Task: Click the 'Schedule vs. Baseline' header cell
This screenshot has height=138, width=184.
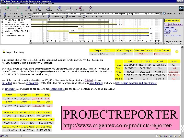Action: (x=143, y=50)
